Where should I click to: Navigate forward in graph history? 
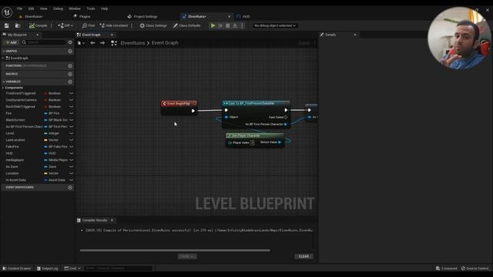point(102,43)
